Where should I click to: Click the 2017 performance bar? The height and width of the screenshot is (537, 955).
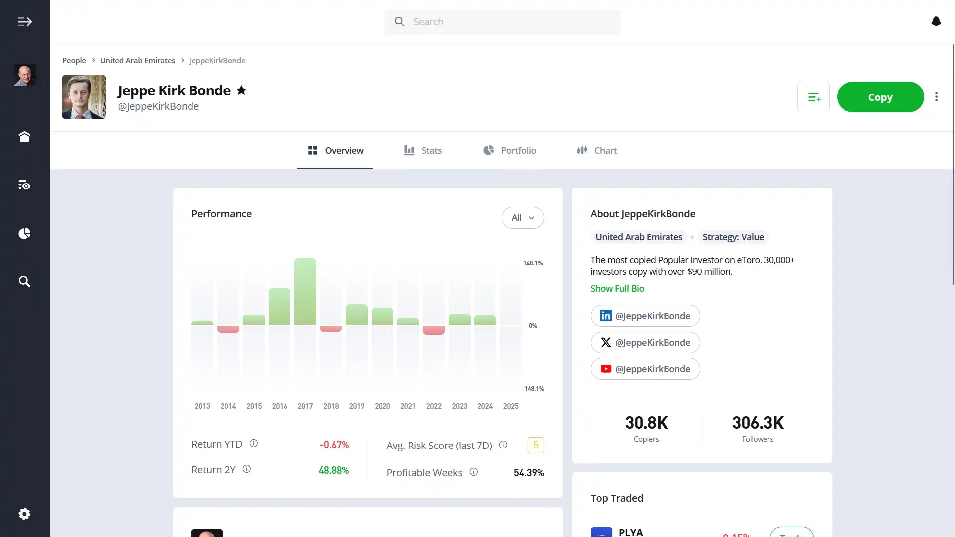[x=305, y=292]
